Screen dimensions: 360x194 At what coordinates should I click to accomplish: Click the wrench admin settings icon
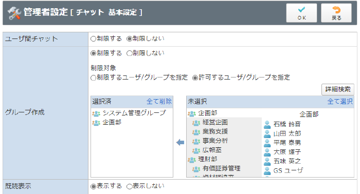[x=14, y=13]
